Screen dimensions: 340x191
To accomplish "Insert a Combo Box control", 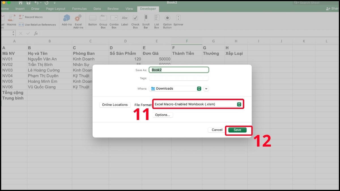I will click(114, 22).
